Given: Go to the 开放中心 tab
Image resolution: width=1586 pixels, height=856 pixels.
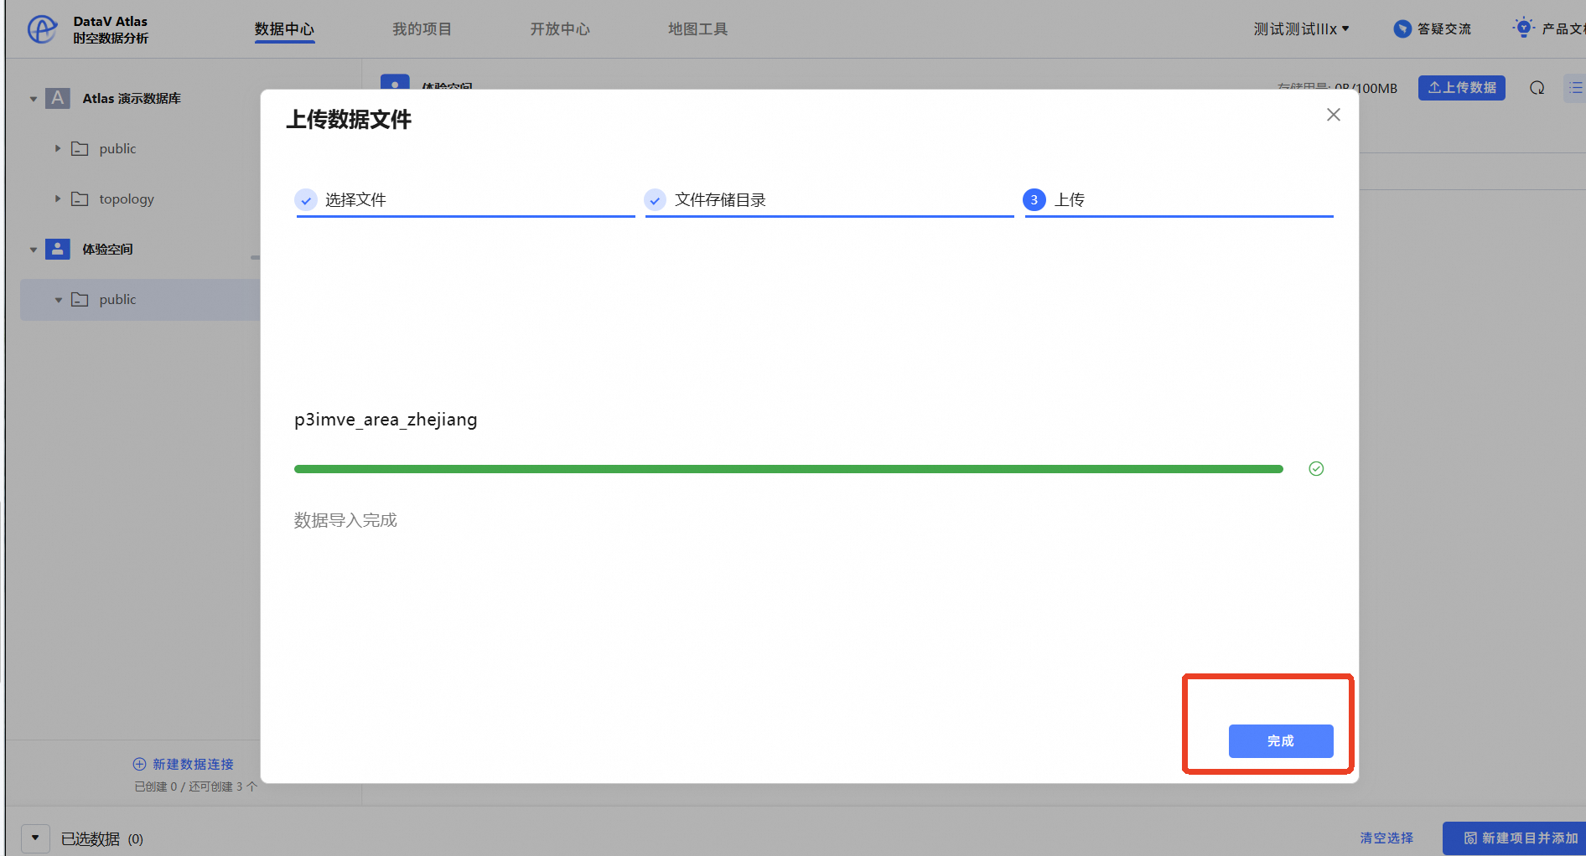Looking at the screenshot, I should click(560, 29).
